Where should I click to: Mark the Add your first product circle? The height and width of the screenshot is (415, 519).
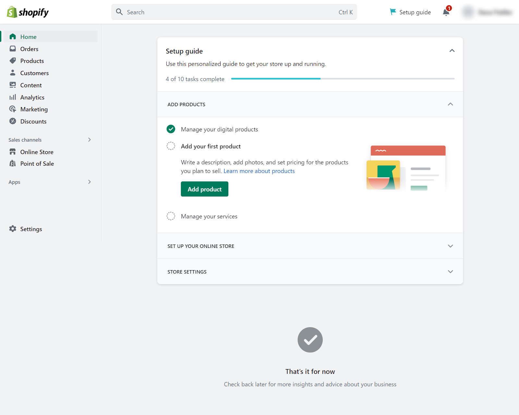171,146
